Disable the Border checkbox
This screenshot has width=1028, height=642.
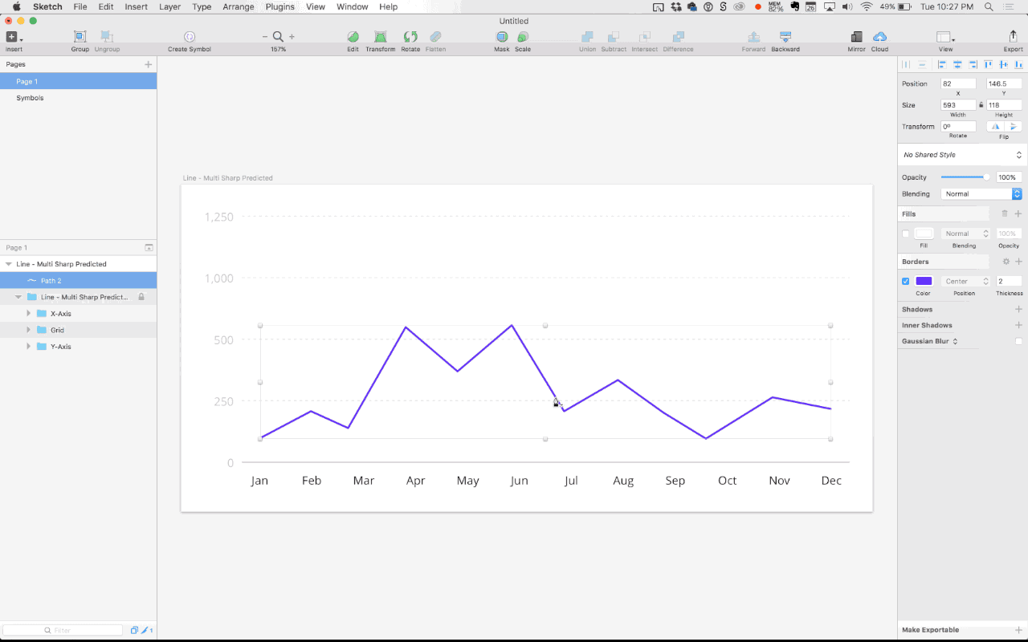pos(906,281)
